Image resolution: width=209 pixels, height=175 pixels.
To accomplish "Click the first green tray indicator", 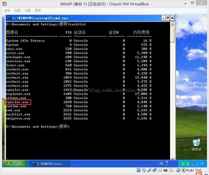I will 183,163.
